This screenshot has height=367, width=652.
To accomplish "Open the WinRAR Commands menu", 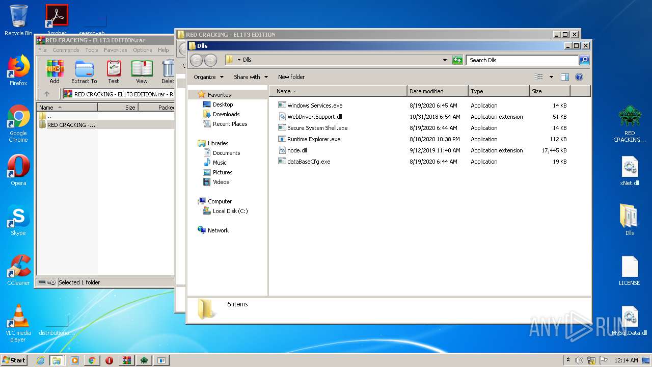I will point(66,50).
